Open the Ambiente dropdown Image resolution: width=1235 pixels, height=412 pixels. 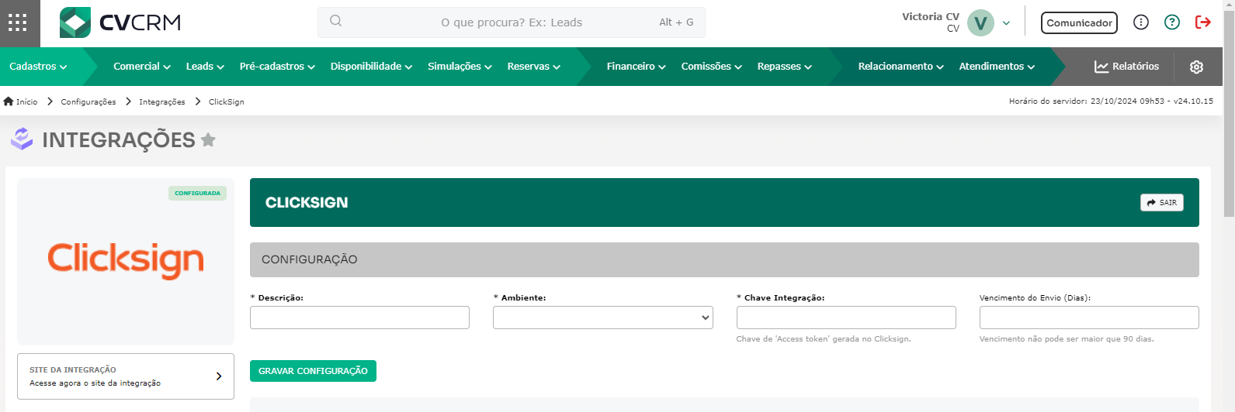[602, 318]
